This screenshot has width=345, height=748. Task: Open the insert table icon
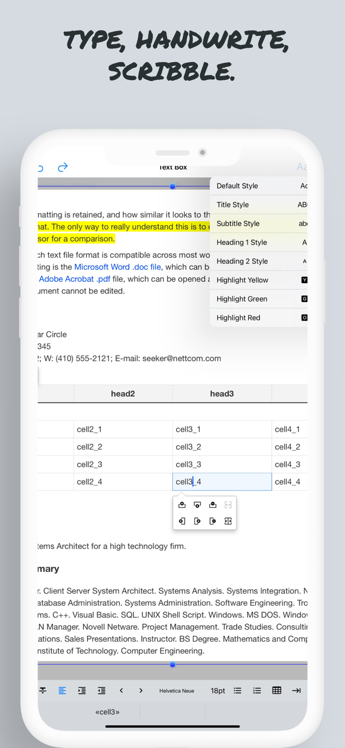(x=277, y=691)
